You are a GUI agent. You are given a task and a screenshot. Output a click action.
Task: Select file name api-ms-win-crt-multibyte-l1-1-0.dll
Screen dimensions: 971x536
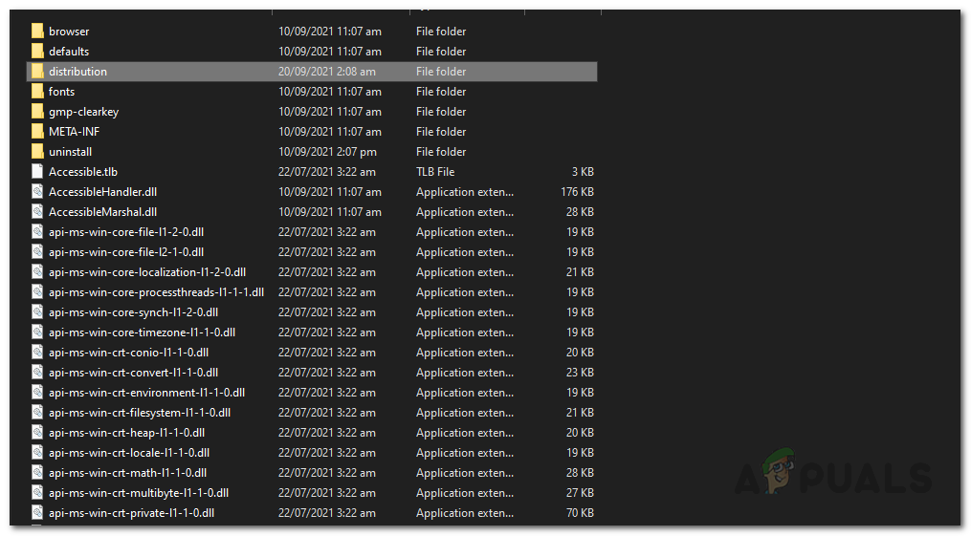pos(139,493)
